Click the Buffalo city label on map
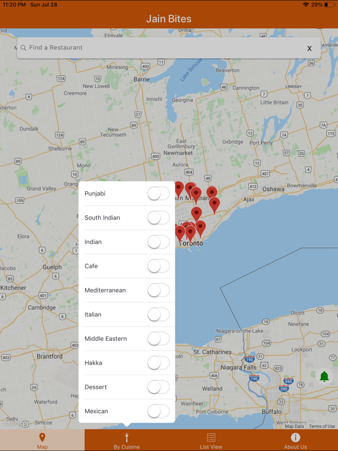 click(x=272, y=412)
